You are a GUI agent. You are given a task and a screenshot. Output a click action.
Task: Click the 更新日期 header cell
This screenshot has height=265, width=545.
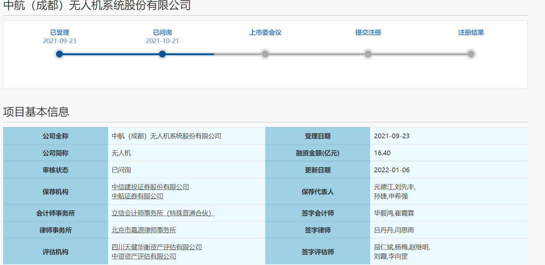pos(318,170)
